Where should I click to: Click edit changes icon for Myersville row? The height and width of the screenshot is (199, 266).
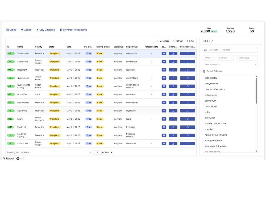tap(173, 111)
